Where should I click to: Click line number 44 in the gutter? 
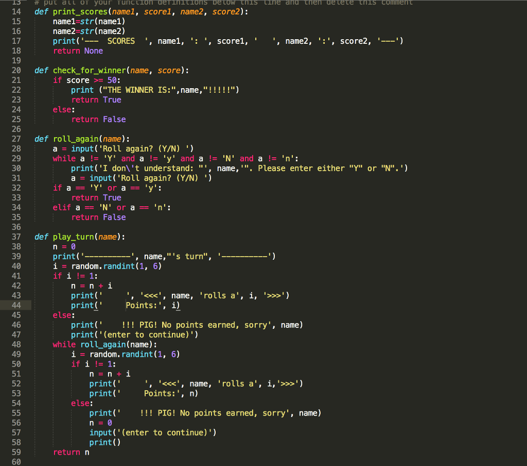tap(16, 305)
